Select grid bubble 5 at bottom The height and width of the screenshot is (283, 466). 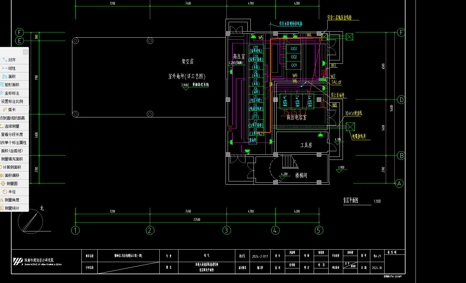[319, 230]
